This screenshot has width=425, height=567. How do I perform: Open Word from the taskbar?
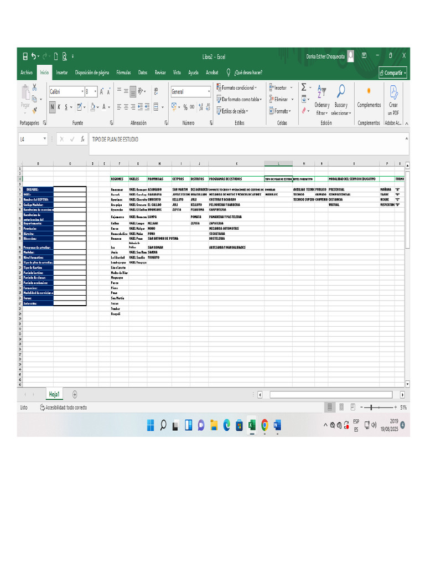pyautogui.click(x=277, y=425)
